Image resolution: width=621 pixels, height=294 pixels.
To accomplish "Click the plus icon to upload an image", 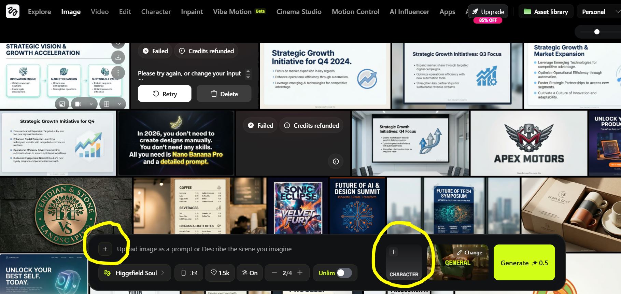I will [105, 249].
